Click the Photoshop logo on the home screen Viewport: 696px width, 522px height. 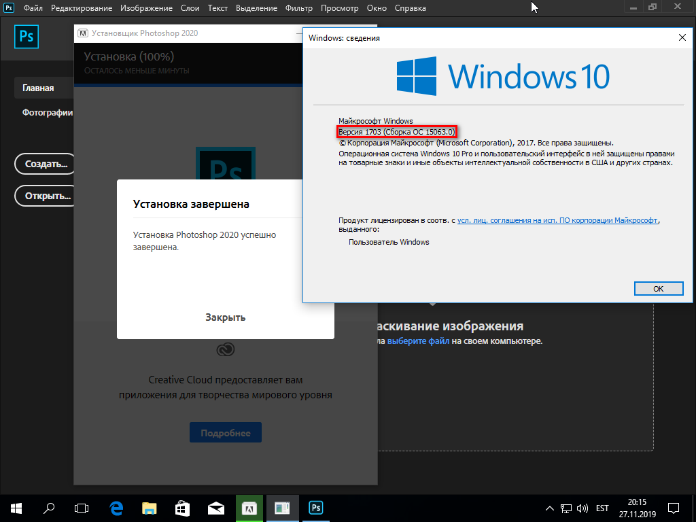coord(27,37)
